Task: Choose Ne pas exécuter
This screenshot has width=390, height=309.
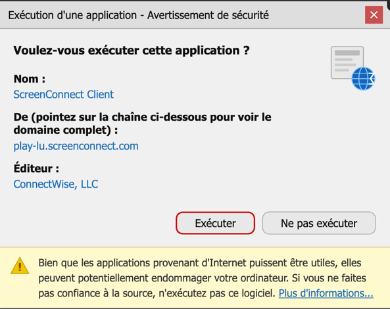Action: point(319,223)
